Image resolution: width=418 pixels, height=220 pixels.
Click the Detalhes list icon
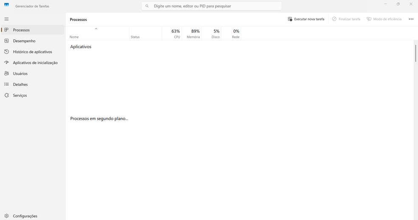6,84
